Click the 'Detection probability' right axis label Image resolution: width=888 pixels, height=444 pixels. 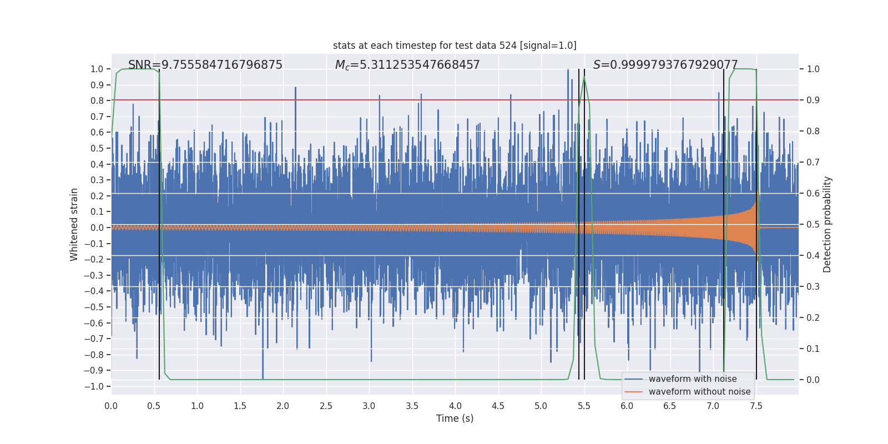click(827, 224)
